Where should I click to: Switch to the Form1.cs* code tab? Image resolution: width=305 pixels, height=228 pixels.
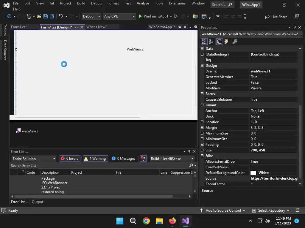pyautogui.click(x=19, y=27)
